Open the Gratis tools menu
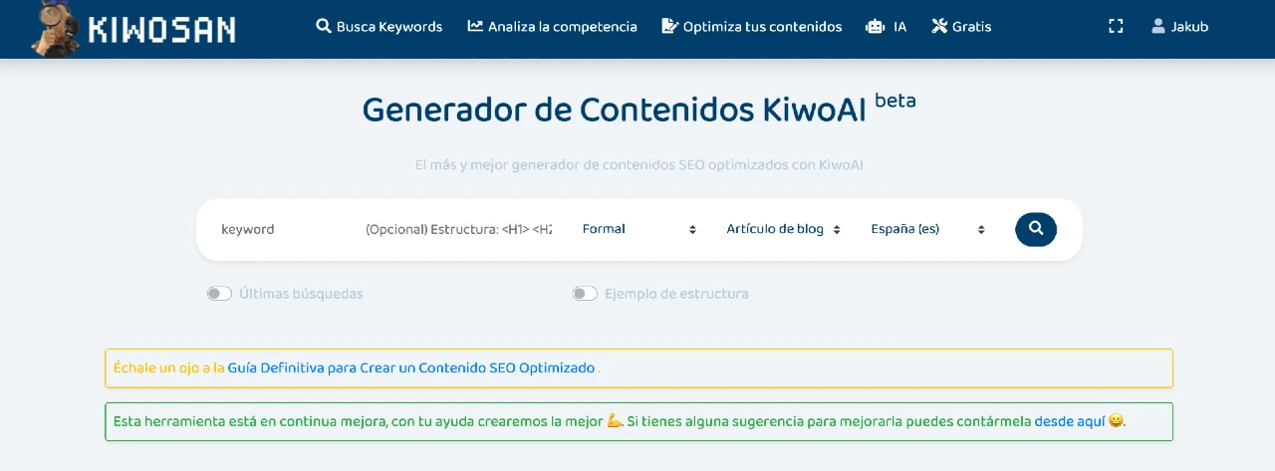Screen dimensions: 1275x471 coord(961,27)
